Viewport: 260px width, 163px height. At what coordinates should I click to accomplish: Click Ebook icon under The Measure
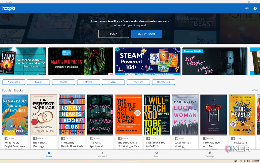(233, 138)
